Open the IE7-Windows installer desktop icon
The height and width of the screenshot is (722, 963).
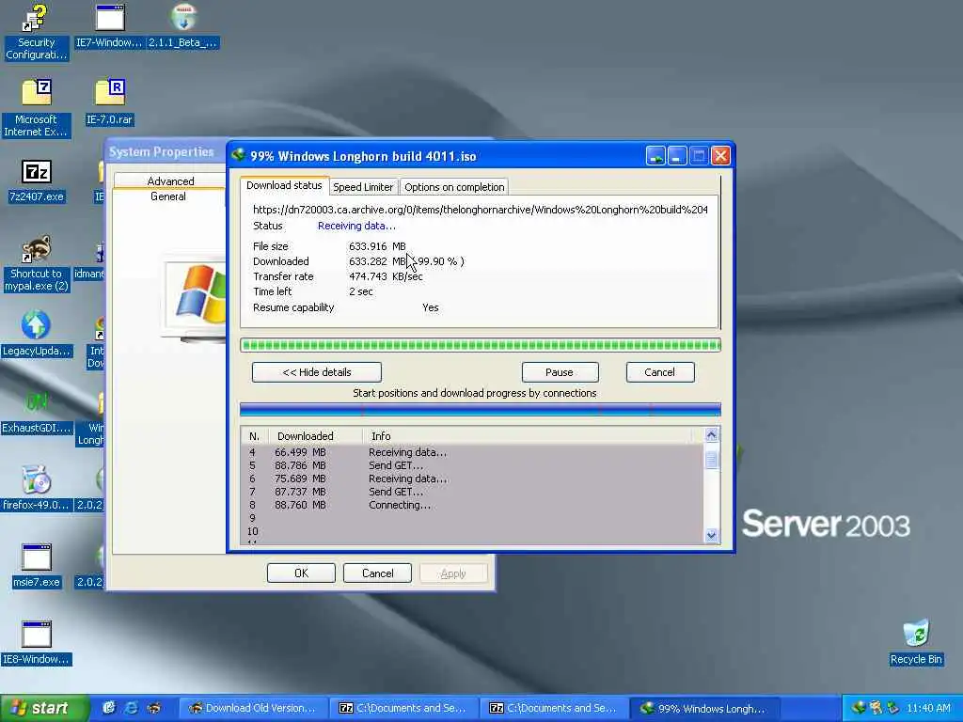point(109,26)
